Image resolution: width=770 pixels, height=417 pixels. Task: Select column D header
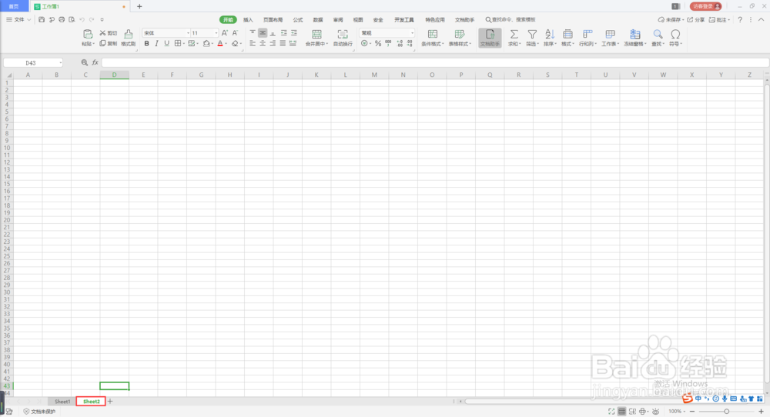115,75
